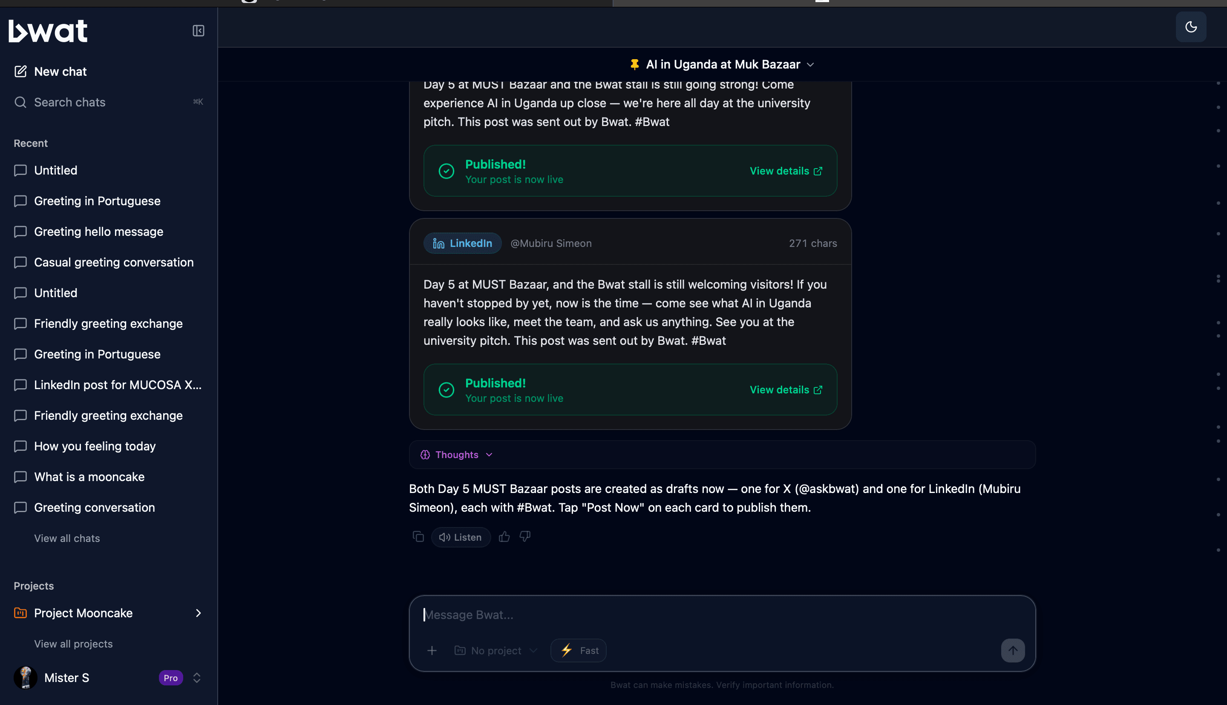The height and width of the screenshot is (705, 1227).
Task: Expand Project Mooncake in sidebar
Action: click(198, 613)
